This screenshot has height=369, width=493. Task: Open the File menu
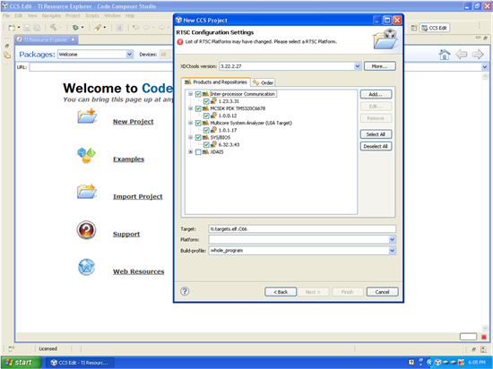tap(6, 15)
